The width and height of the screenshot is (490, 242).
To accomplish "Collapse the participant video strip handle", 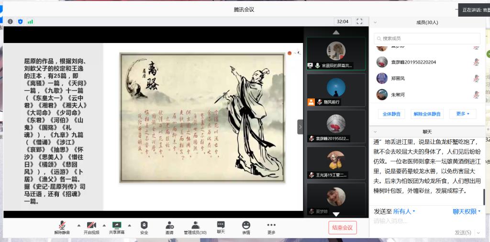I will coord(300,127).
